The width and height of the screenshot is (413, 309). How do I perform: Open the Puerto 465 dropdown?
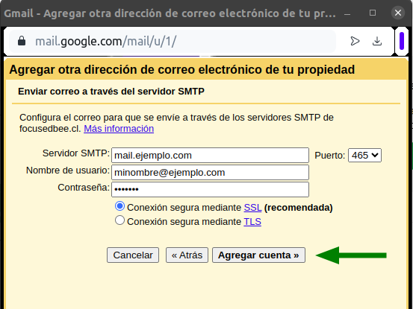pos(364,155)
